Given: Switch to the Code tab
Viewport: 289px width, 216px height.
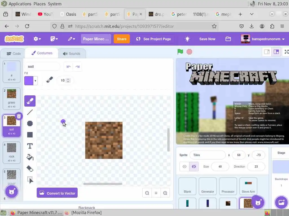Looking at the screenshot, I should pyautogui.click(x=14, y=54).
